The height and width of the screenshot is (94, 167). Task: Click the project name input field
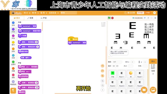pyautogui.click(x=69, y=13)
